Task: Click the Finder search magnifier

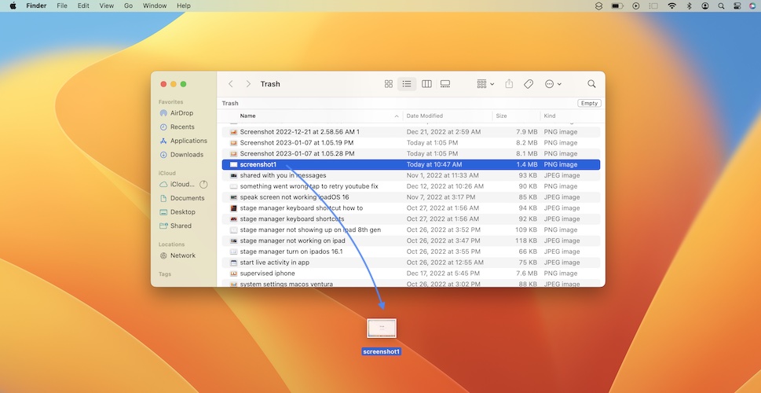Action: pyautogui.click(x=591, y=84)
